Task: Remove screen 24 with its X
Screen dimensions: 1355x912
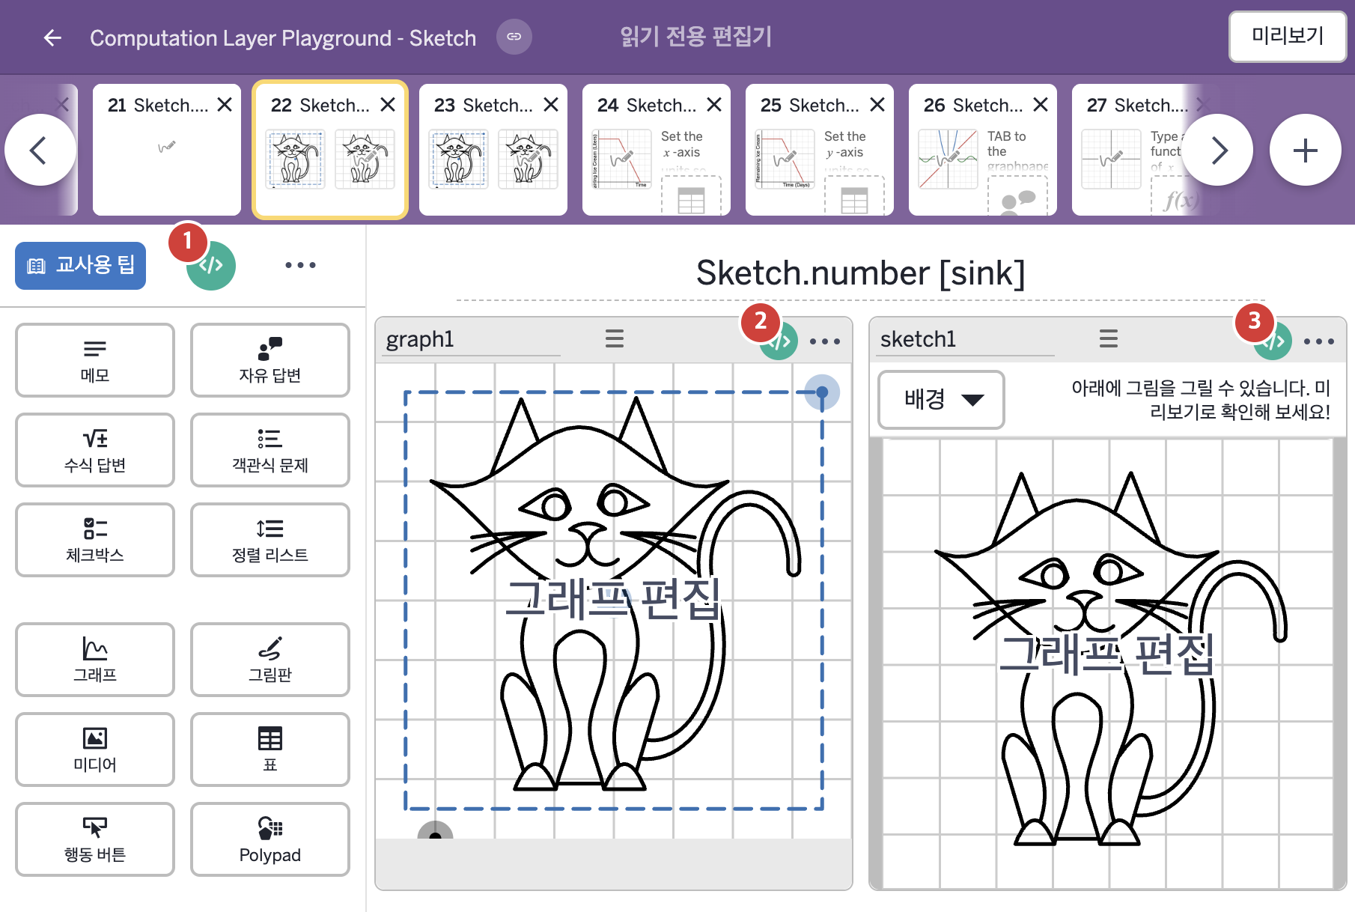Action: tap(714, 105)
